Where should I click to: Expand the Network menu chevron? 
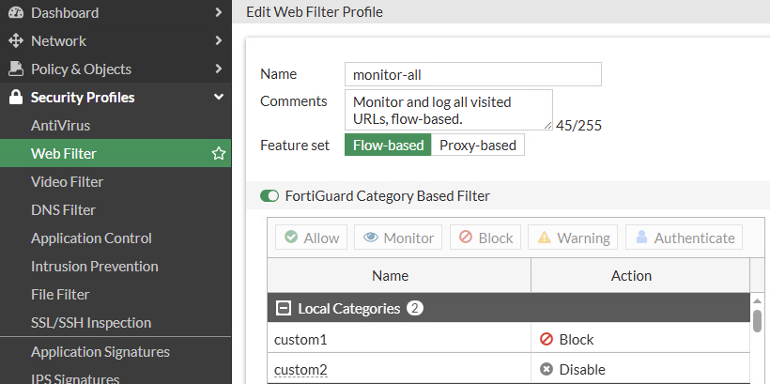tap(219, 41)
